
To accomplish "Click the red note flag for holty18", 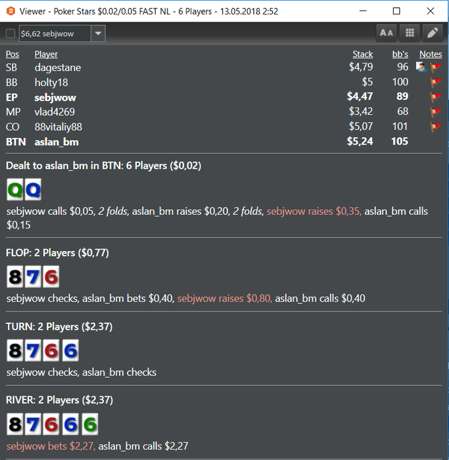I will (436, 82).
